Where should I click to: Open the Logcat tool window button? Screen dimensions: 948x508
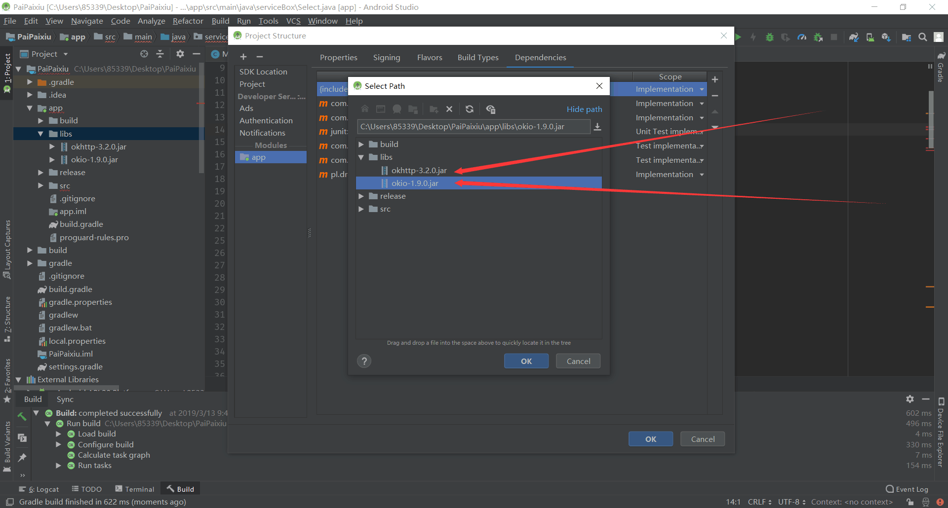pyautogui.click(x=39, y=489)
